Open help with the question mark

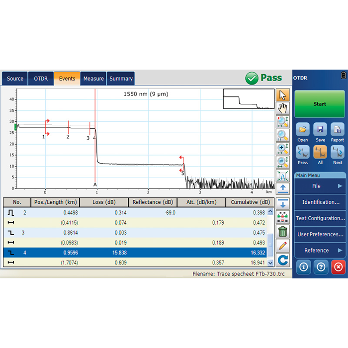[x=321, y=267]
